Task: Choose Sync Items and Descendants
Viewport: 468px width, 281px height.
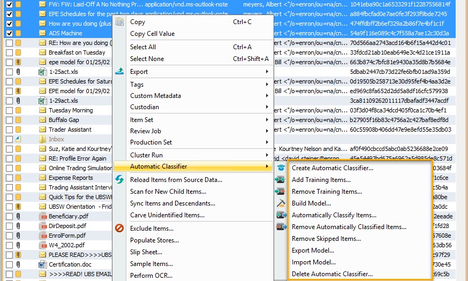Action: [172, 203]
